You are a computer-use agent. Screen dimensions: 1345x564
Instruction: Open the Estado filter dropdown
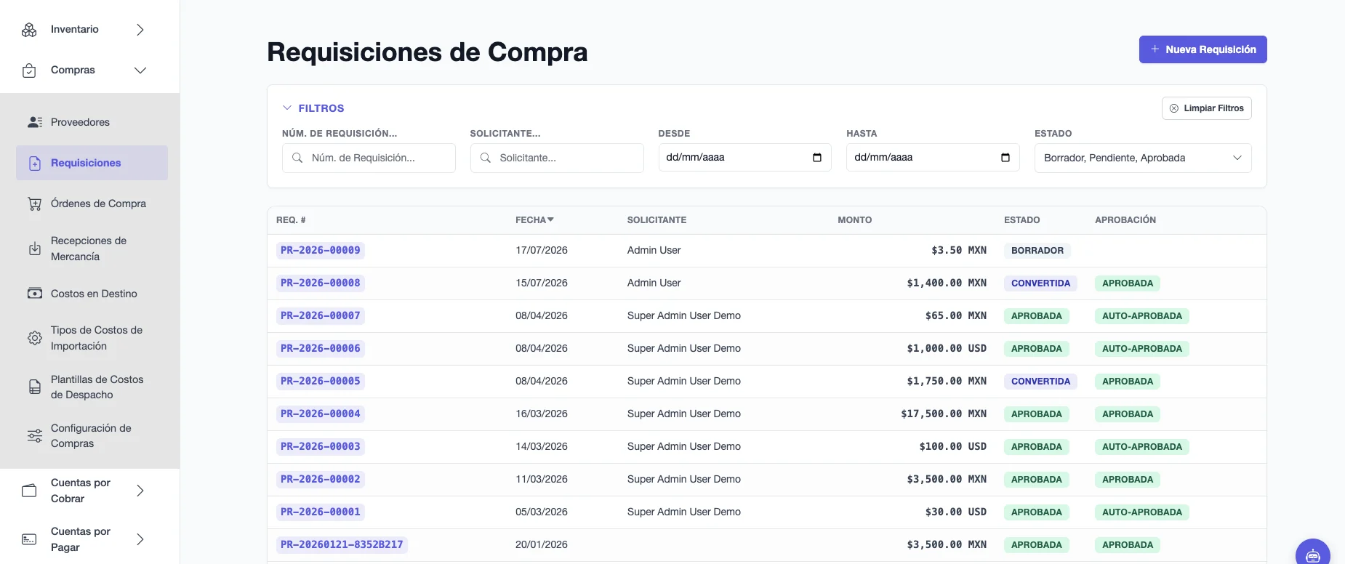tap(1143, 158)
